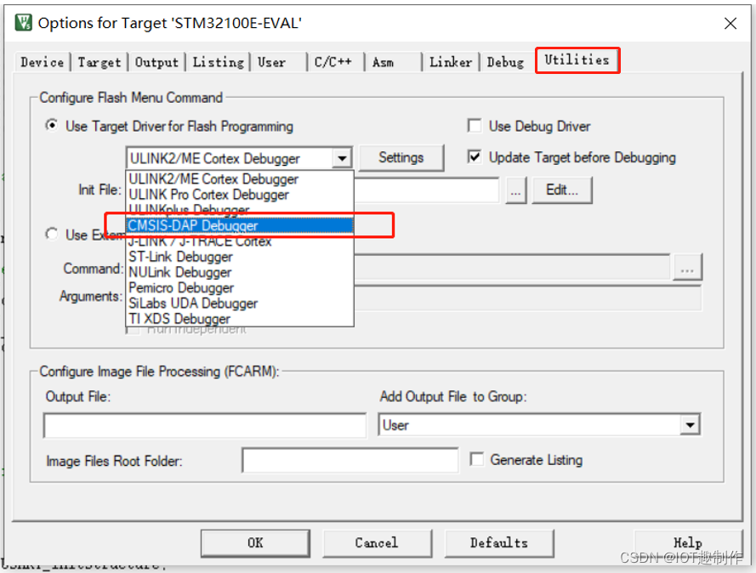Select Pemicro Debugger option

(x=240, y=287)
